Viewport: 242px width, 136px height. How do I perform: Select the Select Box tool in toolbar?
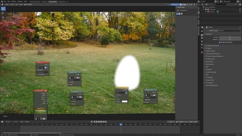(x=3, y=9)
